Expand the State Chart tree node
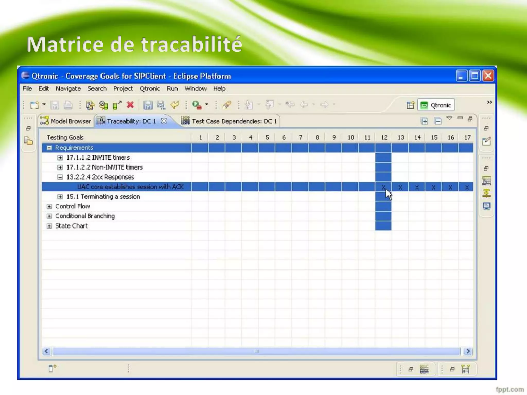527x395 pixels. [49, 226]
